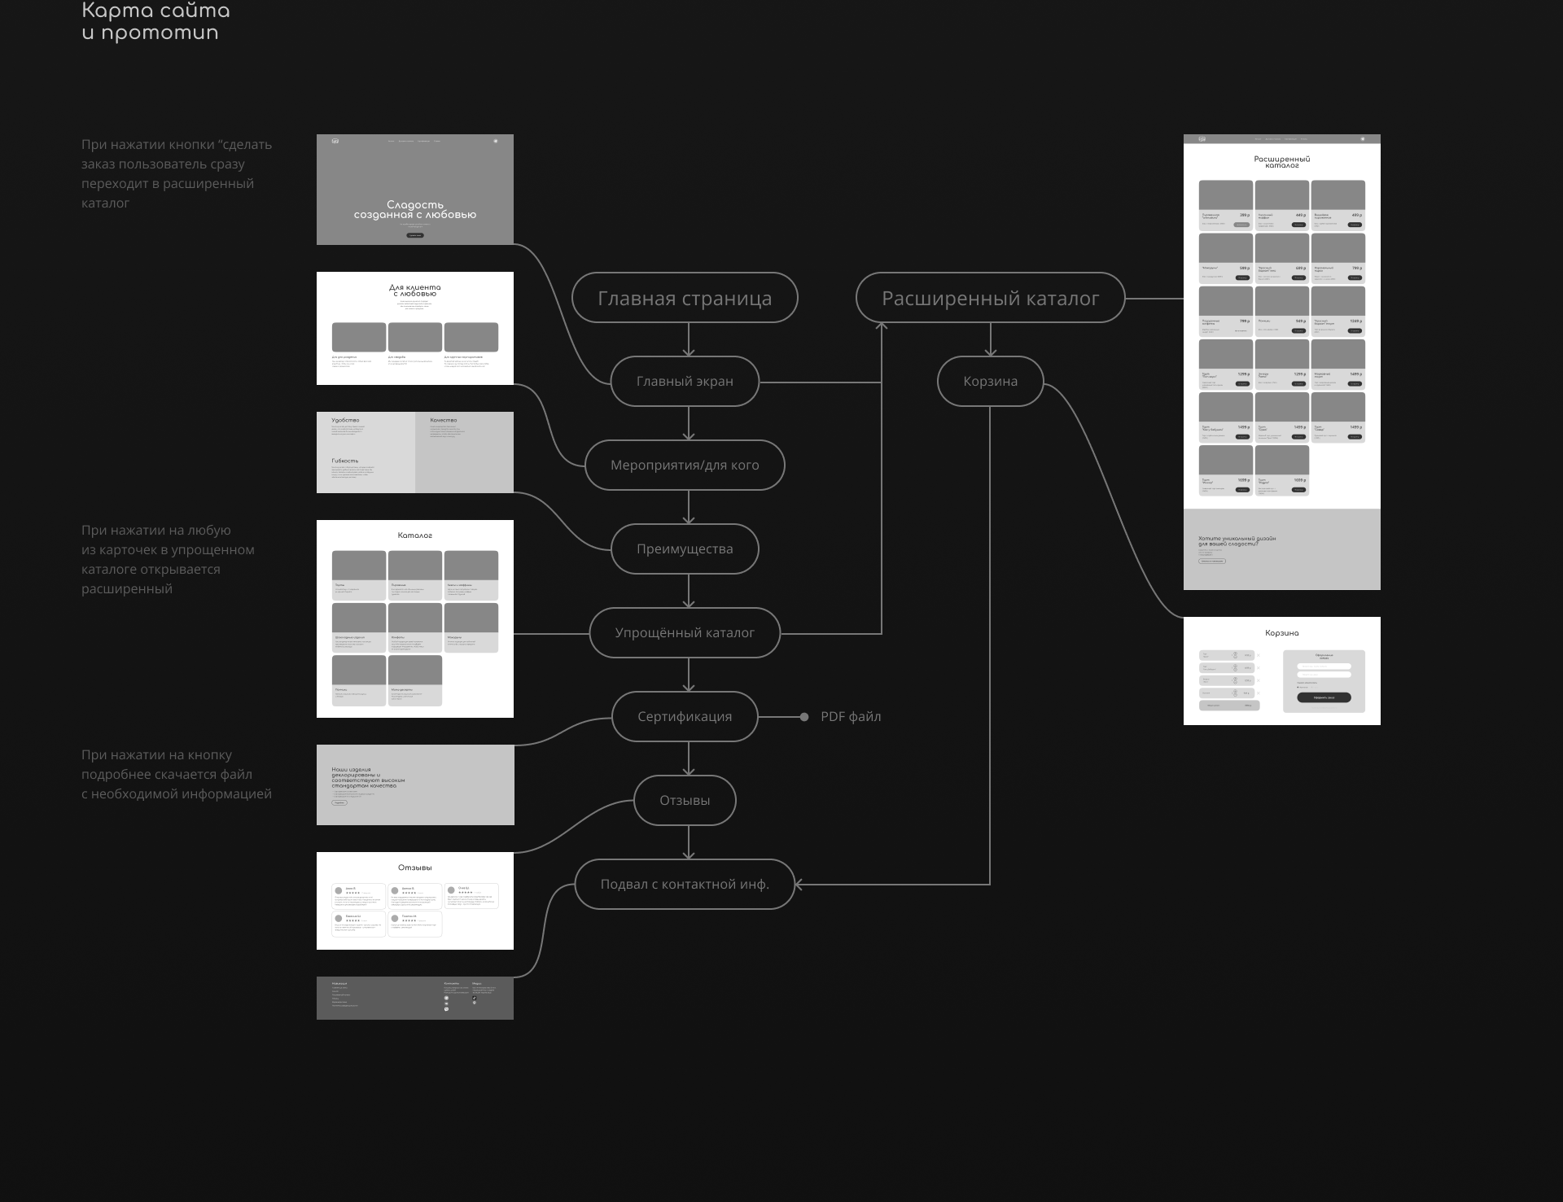
Task: Click the Для клиента с любовью wireframe
Action: click(x=415, y=328)
